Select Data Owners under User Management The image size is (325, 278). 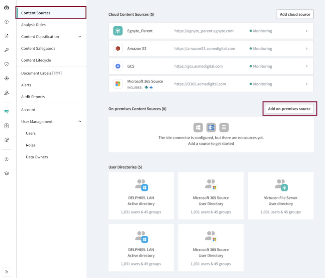click(37, 157)
